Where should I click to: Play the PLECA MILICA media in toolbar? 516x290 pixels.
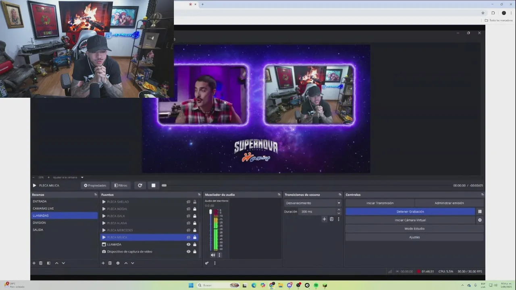click(x=34, y=185)
